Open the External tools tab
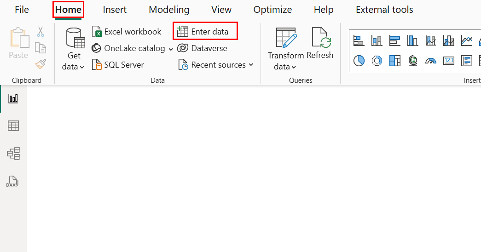This screenshot has width=481, height=252. 384,10
